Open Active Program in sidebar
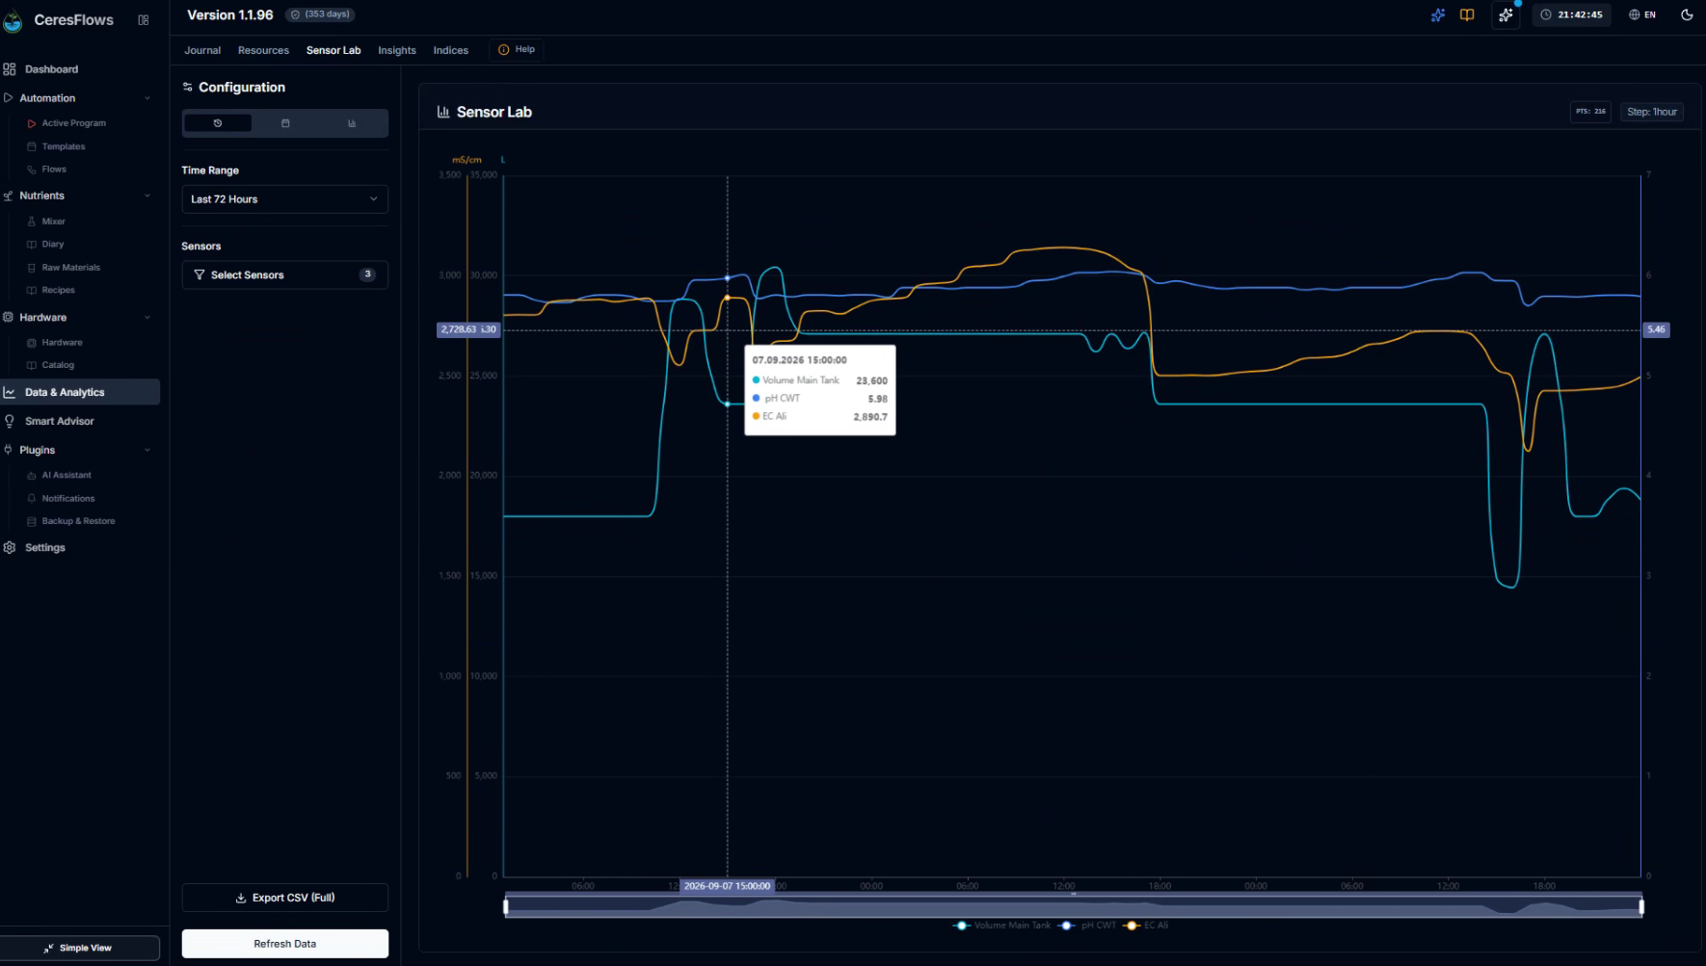The image size is (1706, 966). (x=73, y=123)
